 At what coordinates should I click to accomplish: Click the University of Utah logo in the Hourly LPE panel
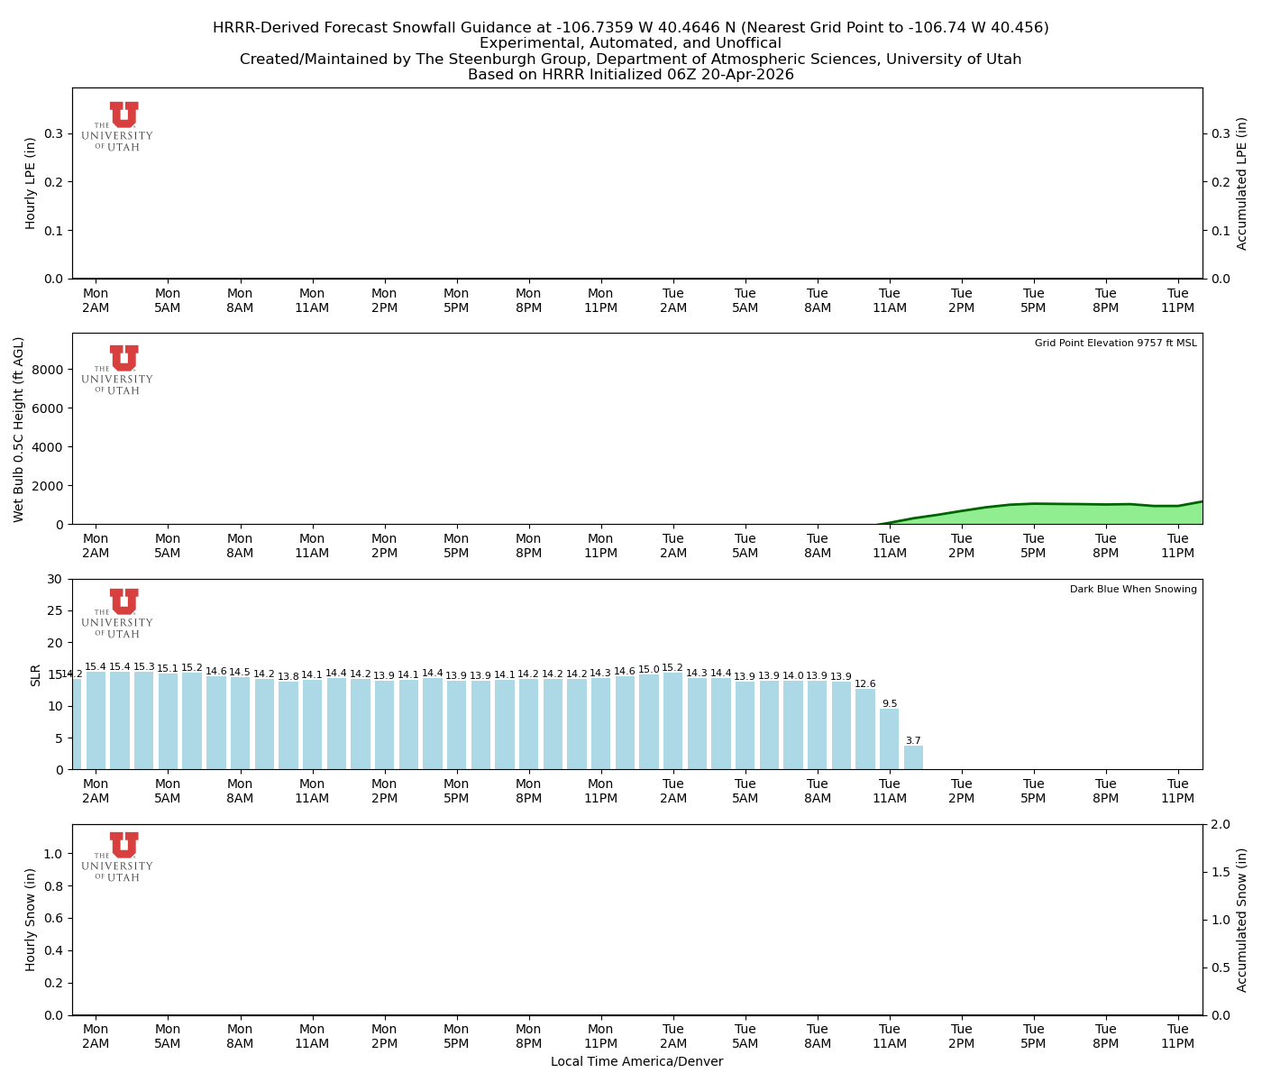pos(118,126)
